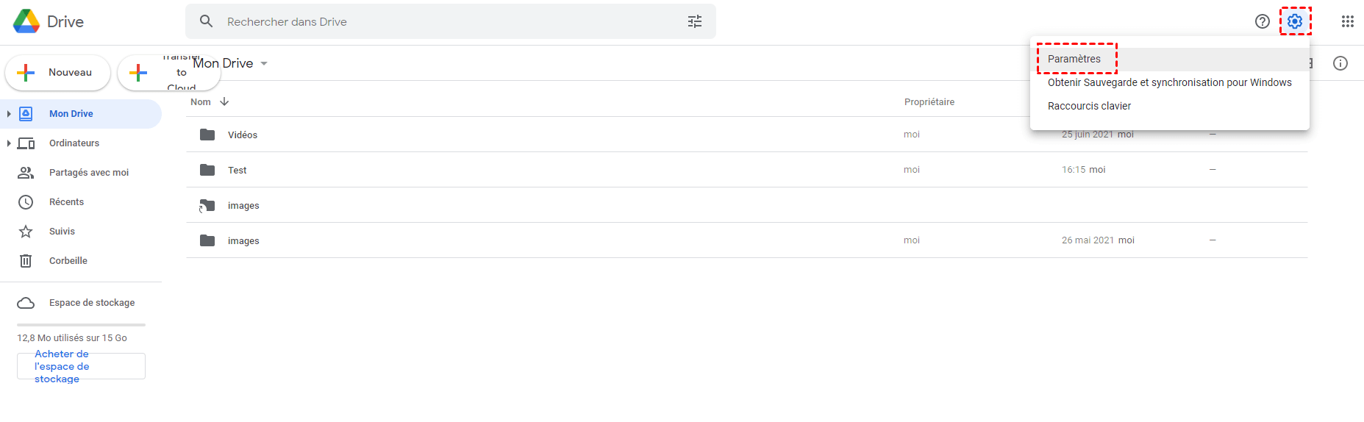Show details with the info icon
The width and height of the screenshot is (1364, 422).
tap(1340, 63)
